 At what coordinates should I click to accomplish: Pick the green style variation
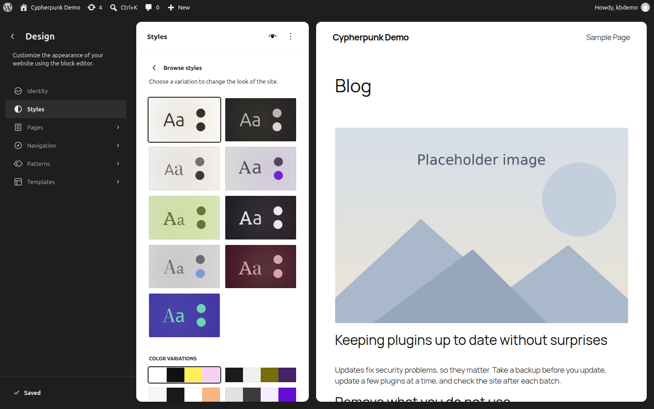click(184, 218)
